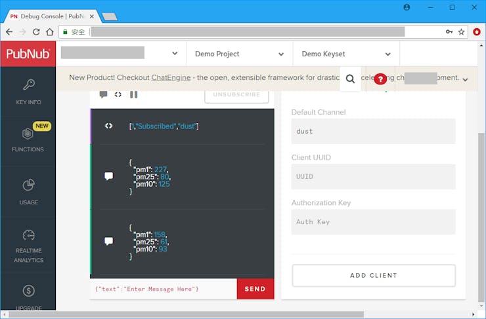The width and height of the screenshot is (486, 319).
Task: Open the Chrome user profile icon
Action: point(407,7)
